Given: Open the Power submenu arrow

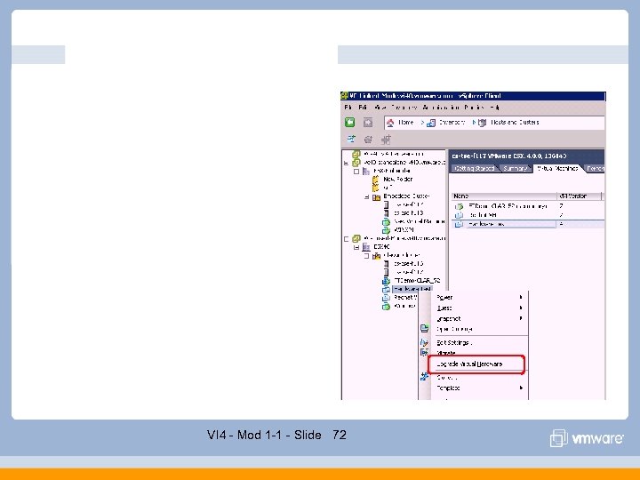Looking at the screenshot, I should tap(521, 297).
